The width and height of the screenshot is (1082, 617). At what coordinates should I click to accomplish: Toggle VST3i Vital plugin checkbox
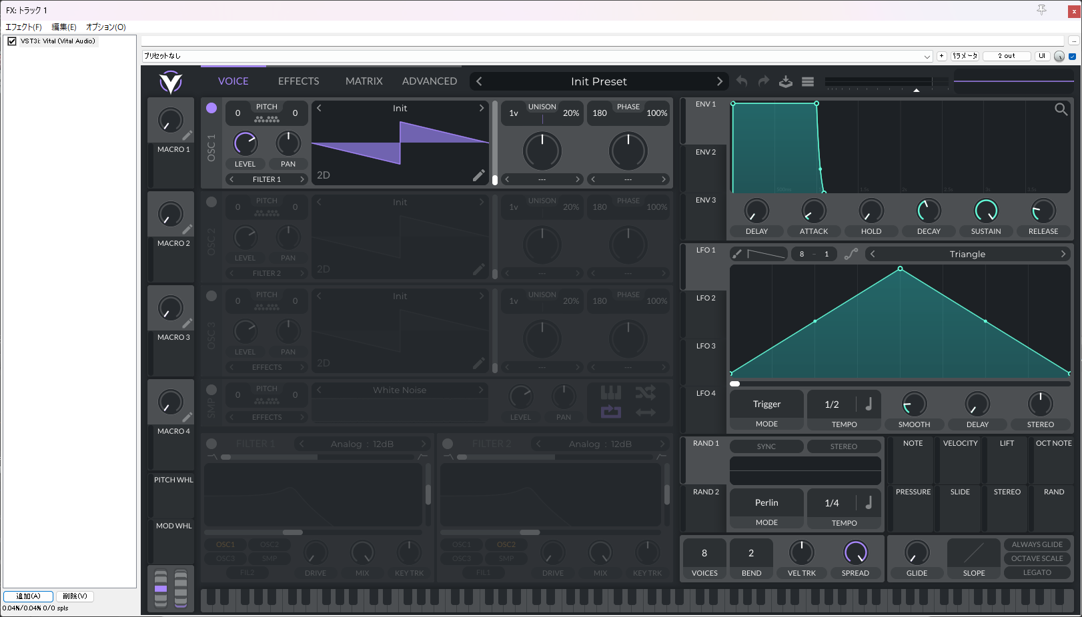click(x=12, y=41)
